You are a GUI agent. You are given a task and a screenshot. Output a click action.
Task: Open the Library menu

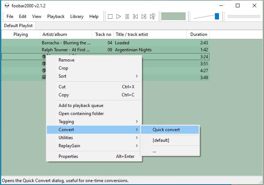77,16
